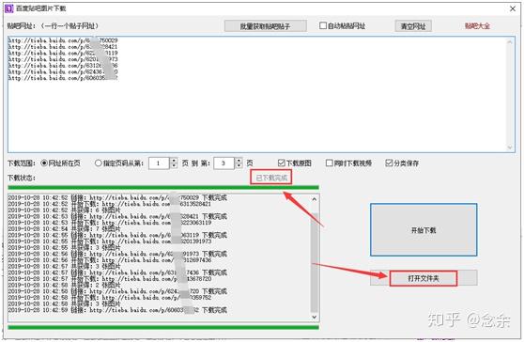The width and height of the screenshot is (524, 342).
Task: Close the 百度贴吧图片下载 window
Action: point(513,8)
